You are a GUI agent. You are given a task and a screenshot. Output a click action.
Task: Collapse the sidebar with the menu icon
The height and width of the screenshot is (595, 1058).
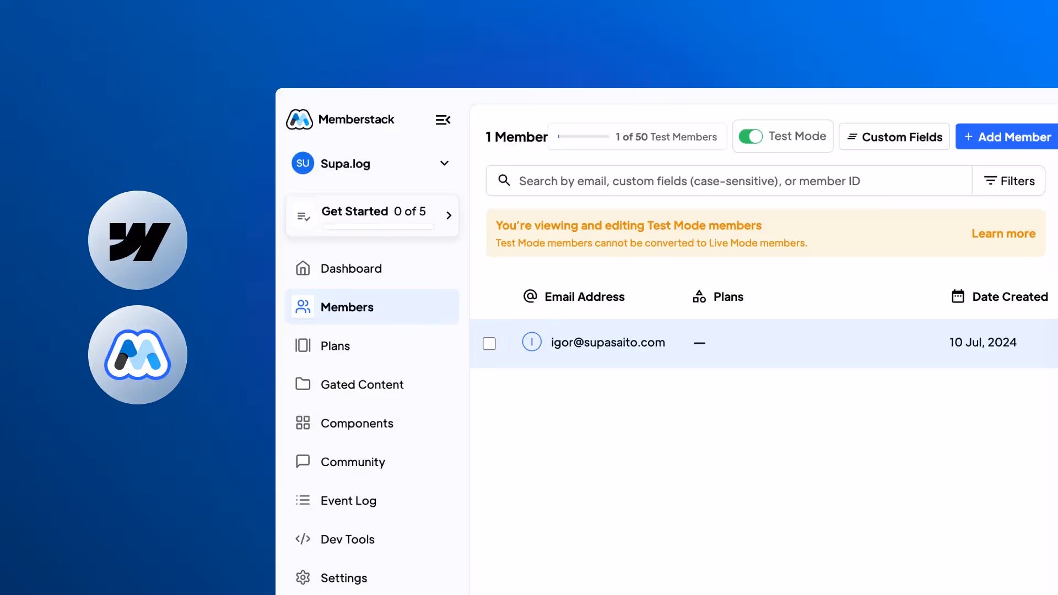442,120
